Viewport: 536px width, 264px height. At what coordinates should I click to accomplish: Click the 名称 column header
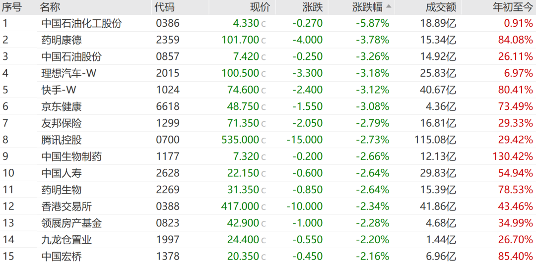click(x=50, y=7)
